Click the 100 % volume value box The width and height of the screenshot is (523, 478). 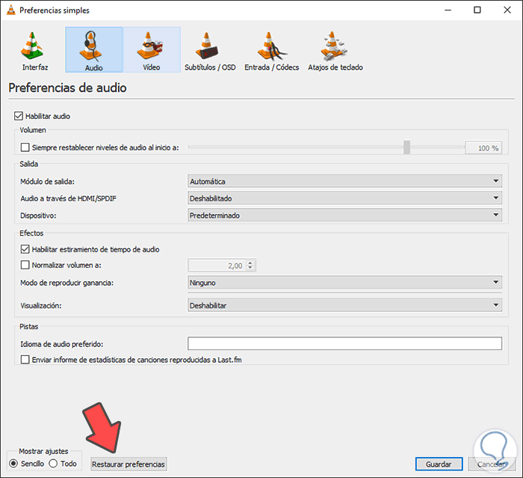(483, 148)
